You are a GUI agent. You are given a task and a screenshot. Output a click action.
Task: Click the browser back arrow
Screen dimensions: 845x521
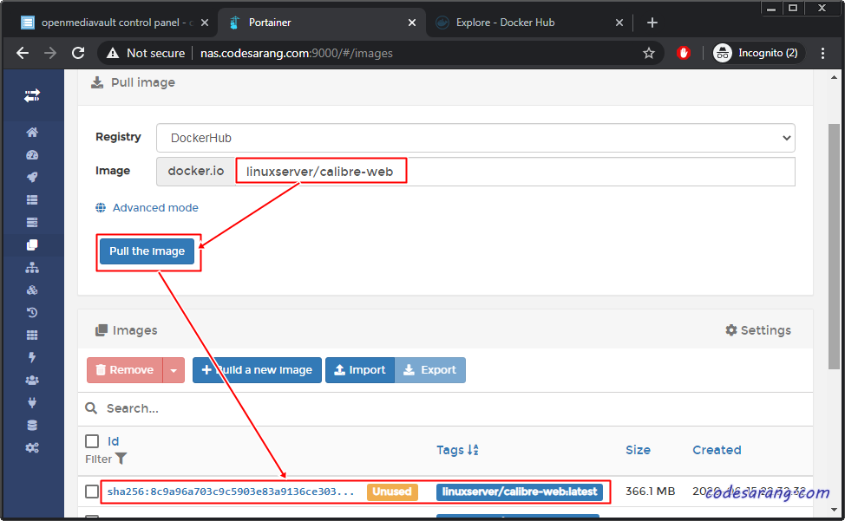(22, 53)
